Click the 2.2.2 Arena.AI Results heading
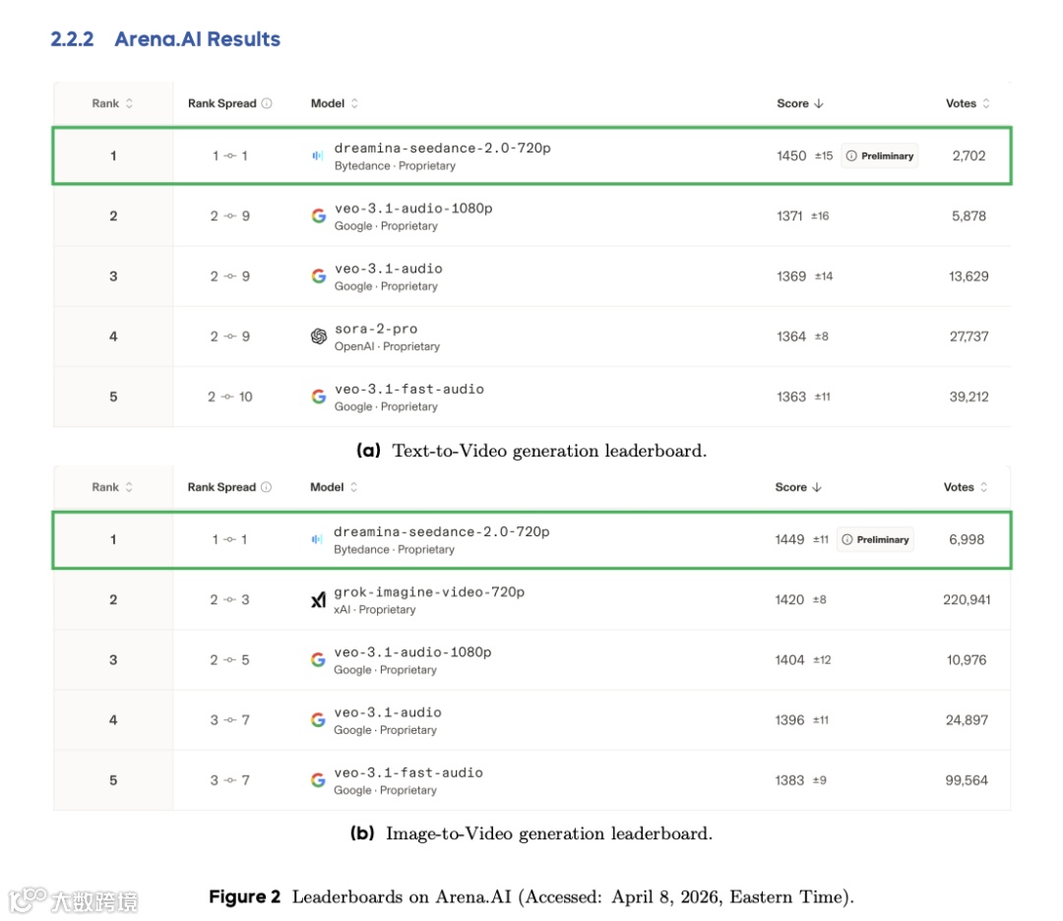Viewport: 1063px width, 921px height. tap(165, 39)
